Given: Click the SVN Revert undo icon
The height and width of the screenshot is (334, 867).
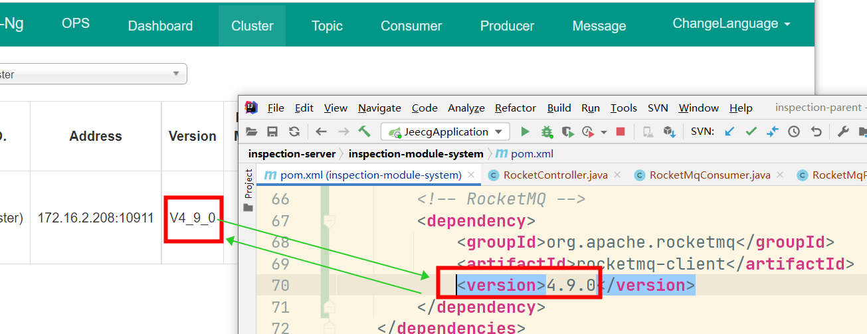Looking at the screenshot, I should point(817,131).
